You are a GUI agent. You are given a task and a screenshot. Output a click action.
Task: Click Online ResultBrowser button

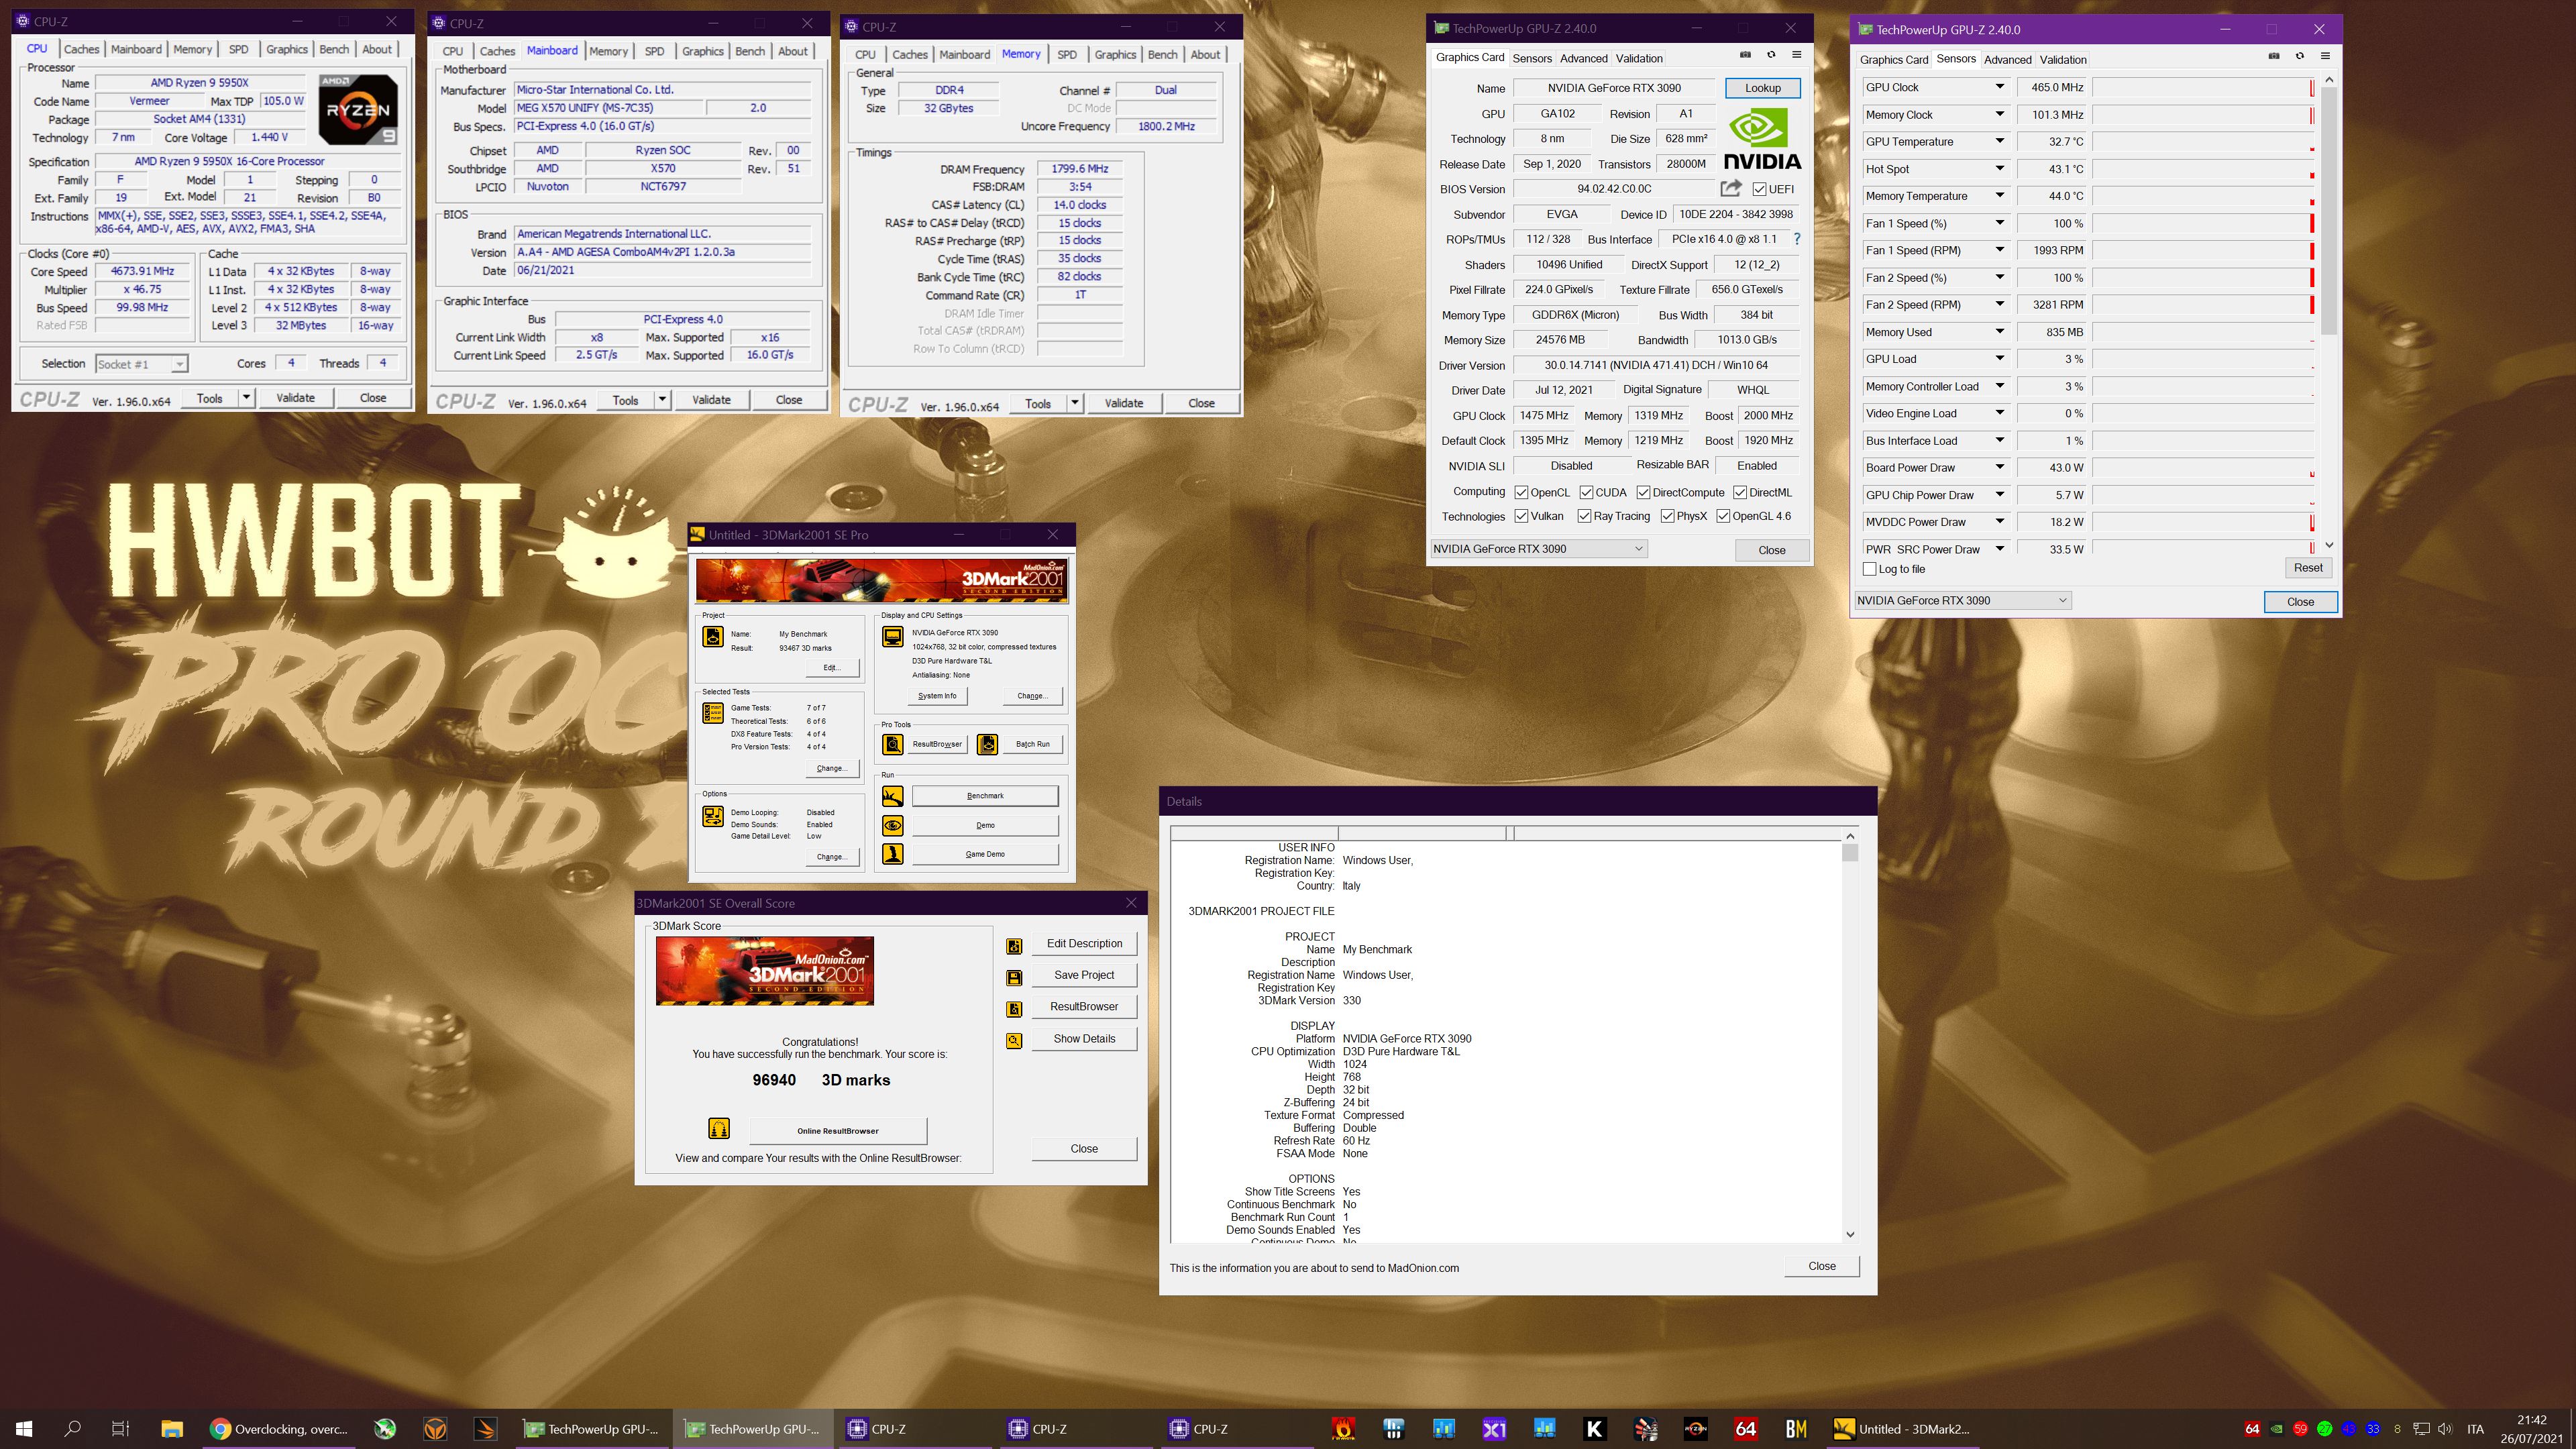click(838, 1131)
